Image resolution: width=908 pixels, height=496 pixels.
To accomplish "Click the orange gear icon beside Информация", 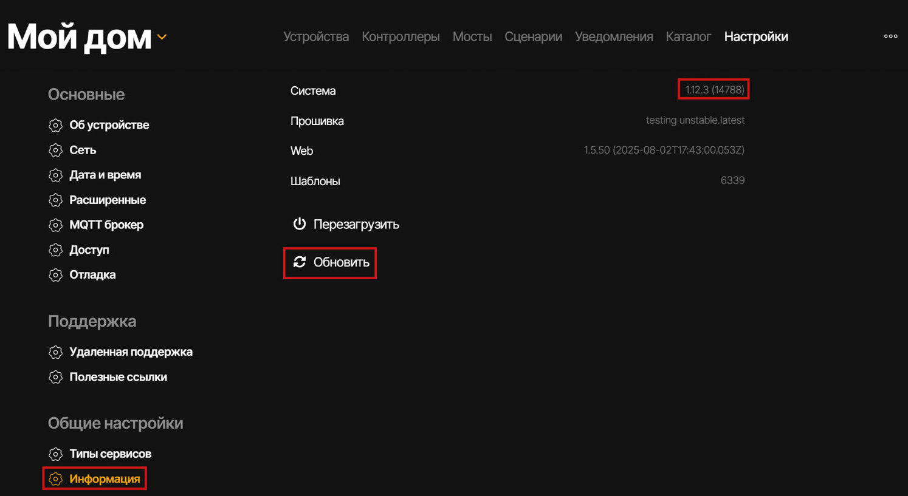I will point(55,479).
